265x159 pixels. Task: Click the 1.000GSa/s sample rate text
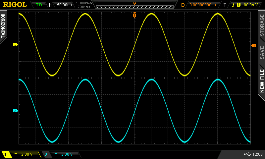pyautogui.click(x=84, y=3)
